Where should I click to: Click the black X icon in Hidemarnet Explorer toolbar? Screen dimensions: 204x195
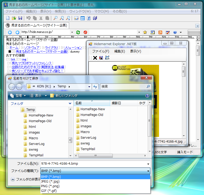[x=95, y=58]
